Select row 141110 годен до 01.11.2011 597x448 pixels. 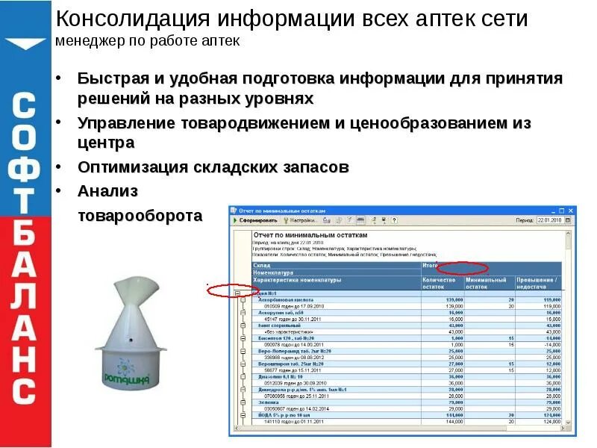407,422
